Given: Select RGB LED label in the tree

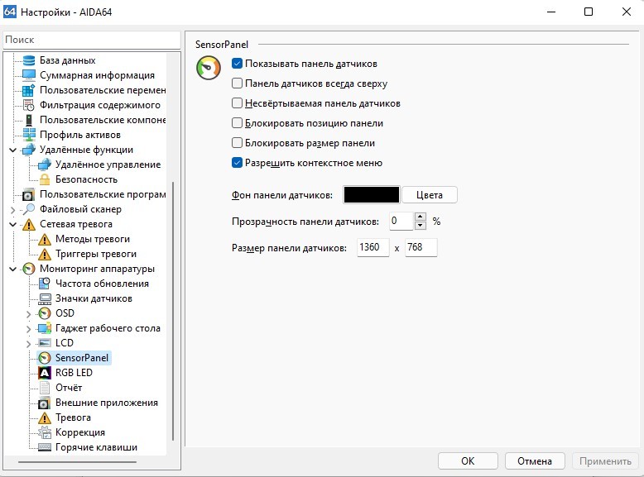Looking at the screenshot, I should 74,373.
